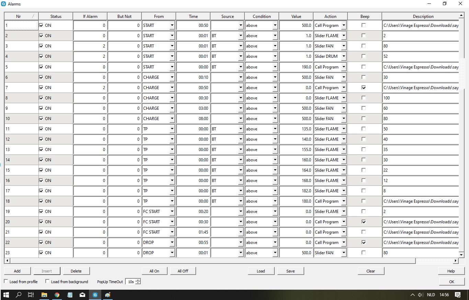Click the Description column header

[423, 16]
